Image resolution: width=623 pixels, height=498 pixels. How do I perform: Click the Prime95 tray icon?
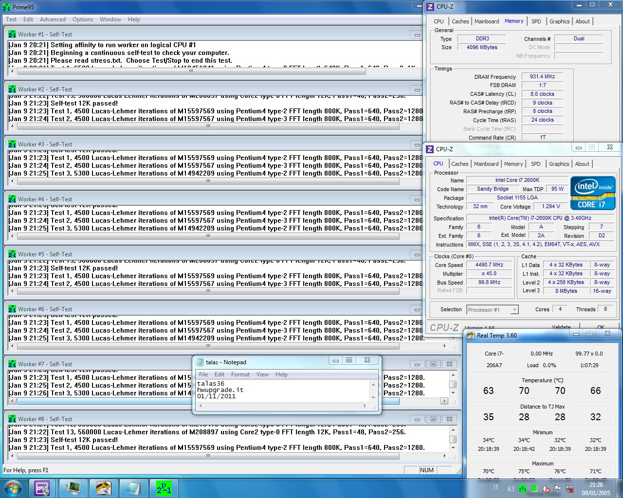[523, 489]
